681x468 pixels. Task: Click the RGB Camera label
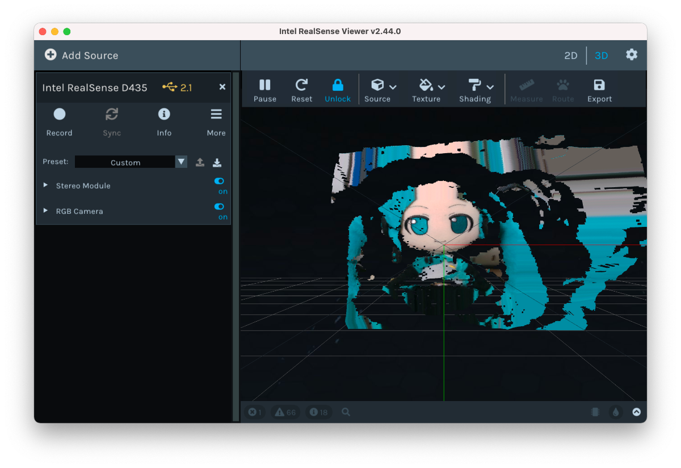[79, 211]
